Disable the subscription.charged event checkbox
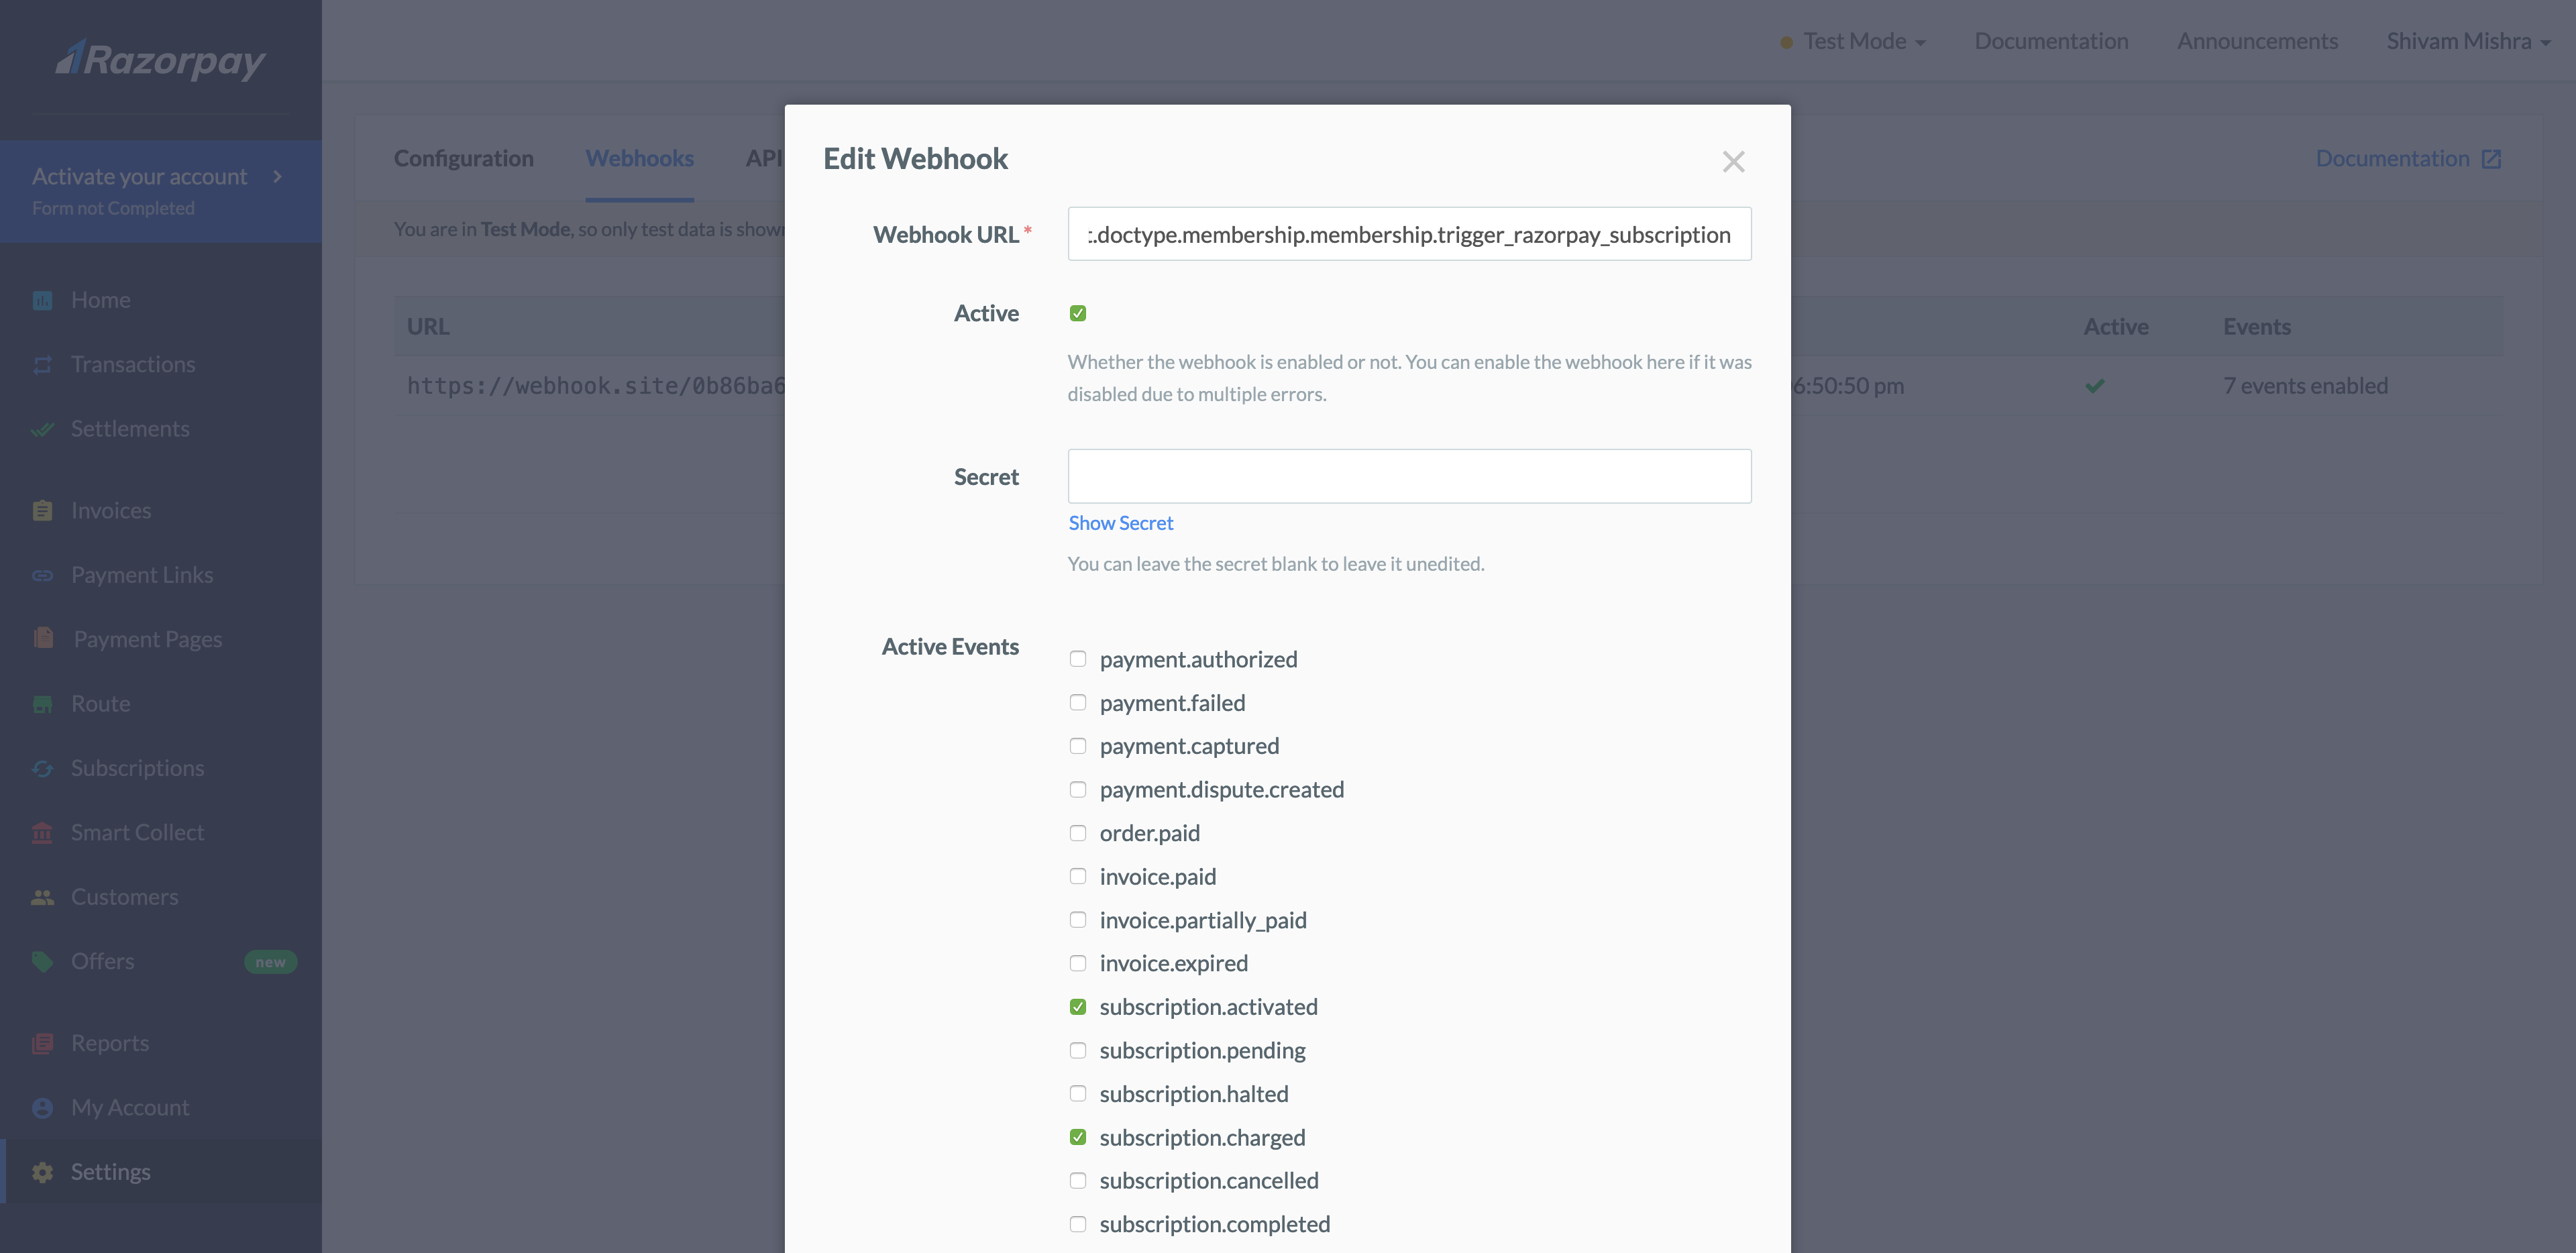The width and height of the screenshot is (2576, 1253). coord(1077,1137)
